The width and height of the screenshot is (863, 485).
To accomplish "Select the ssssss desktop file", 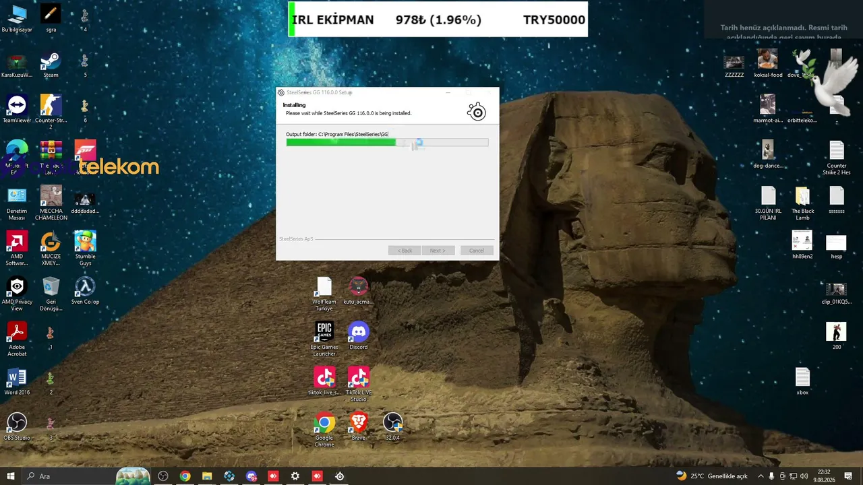I will click(837, 200).
